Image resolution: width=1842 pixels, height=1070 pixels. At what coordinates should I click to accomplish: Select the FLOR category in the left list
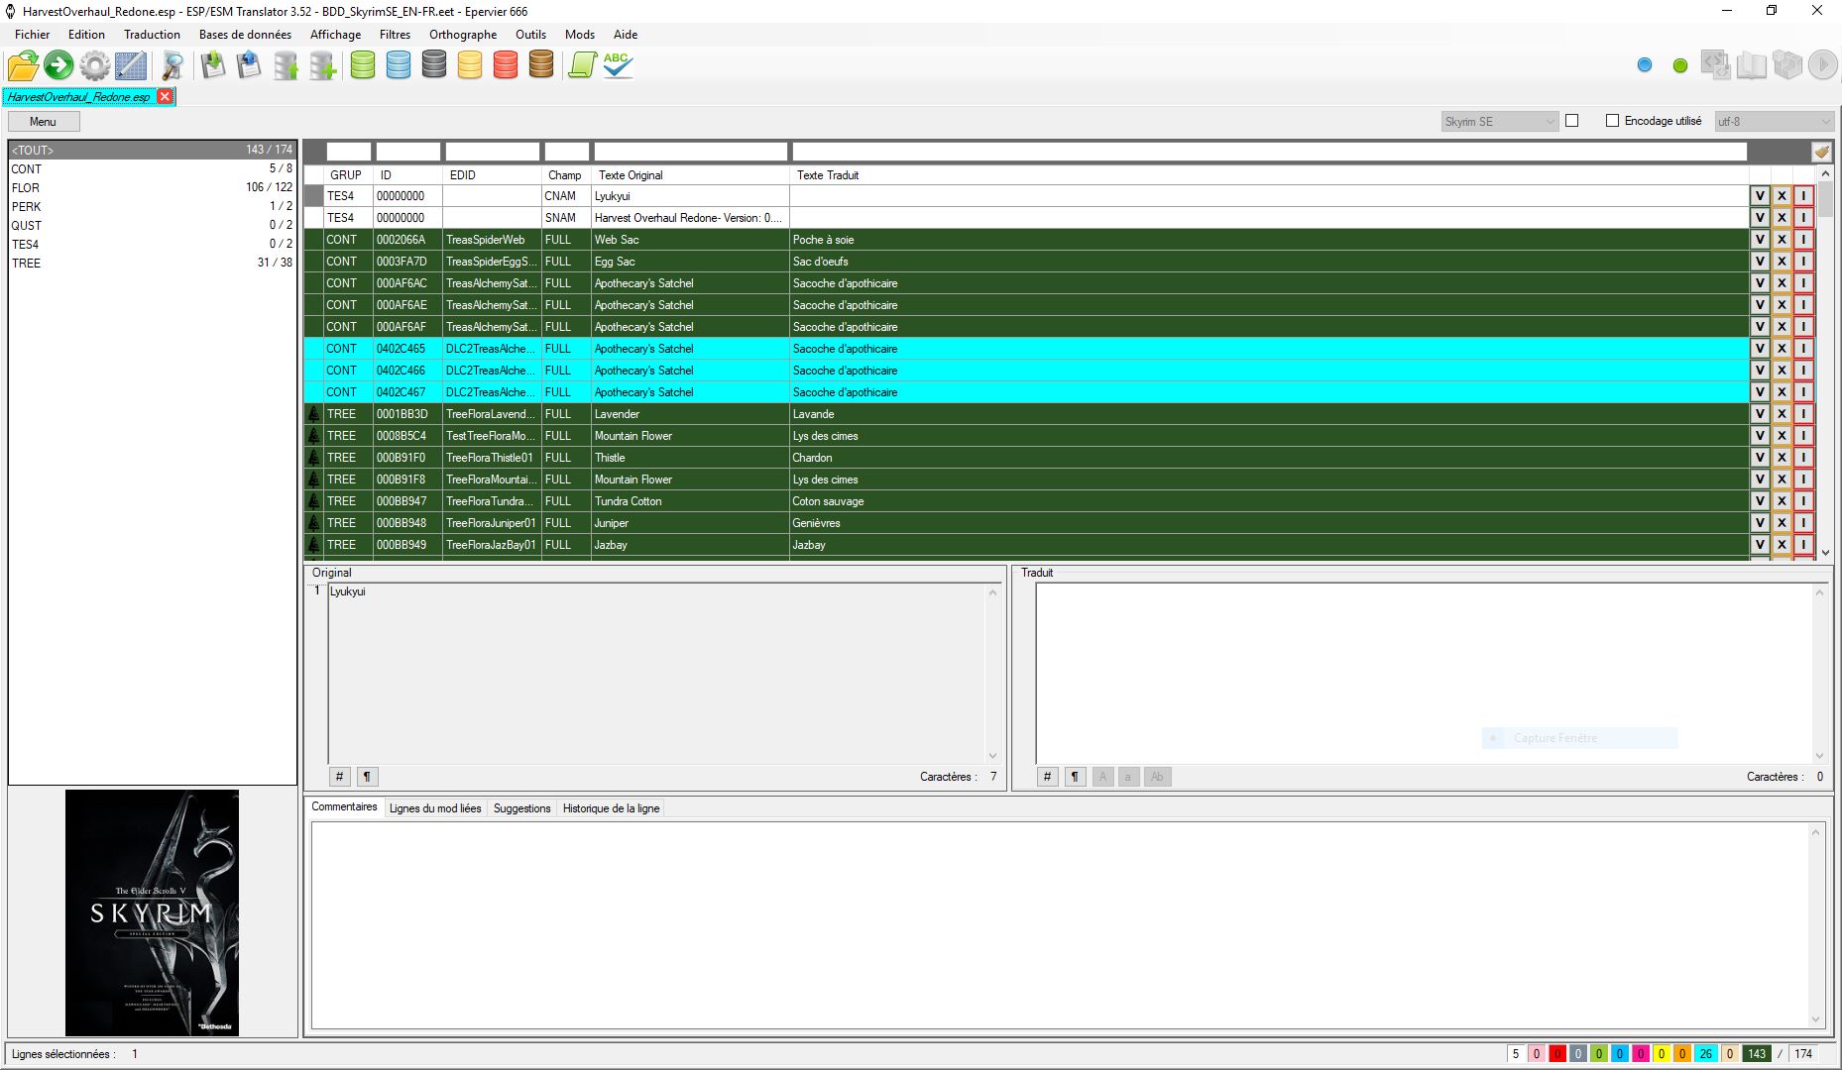click(x=152, y=187)
